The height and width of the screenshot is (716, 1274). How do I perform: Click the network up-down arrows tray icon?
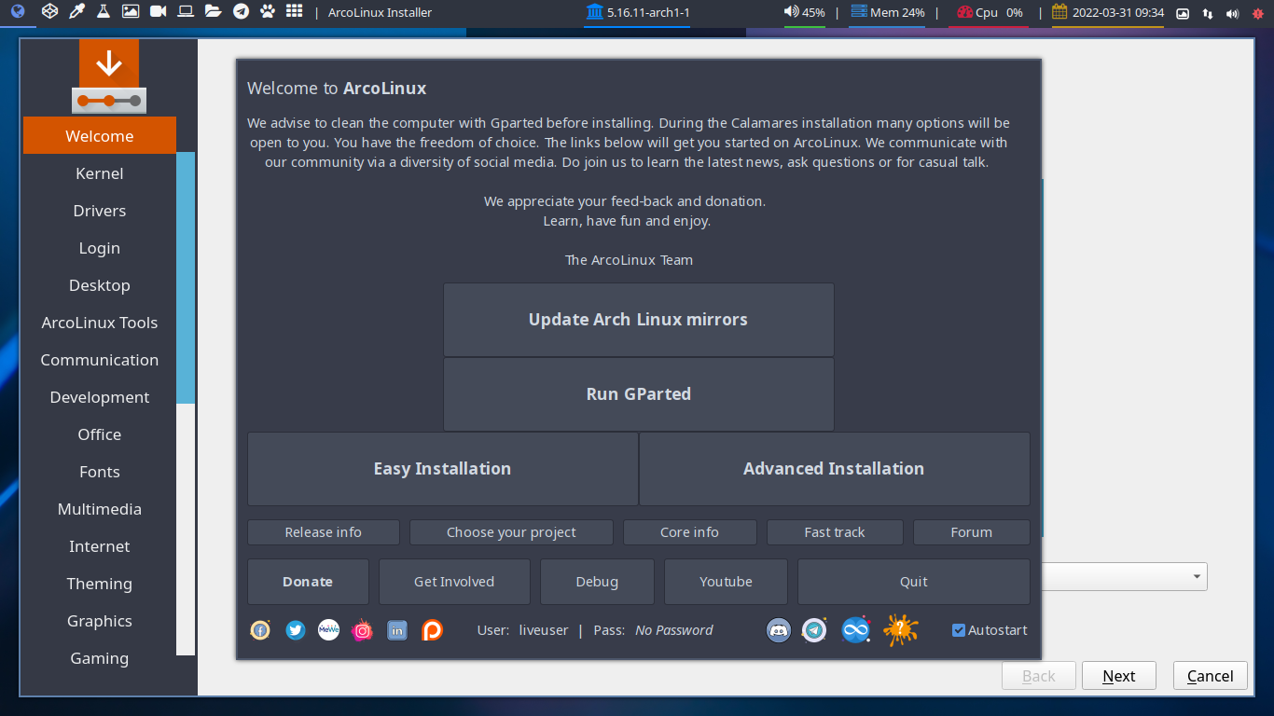1209,13
